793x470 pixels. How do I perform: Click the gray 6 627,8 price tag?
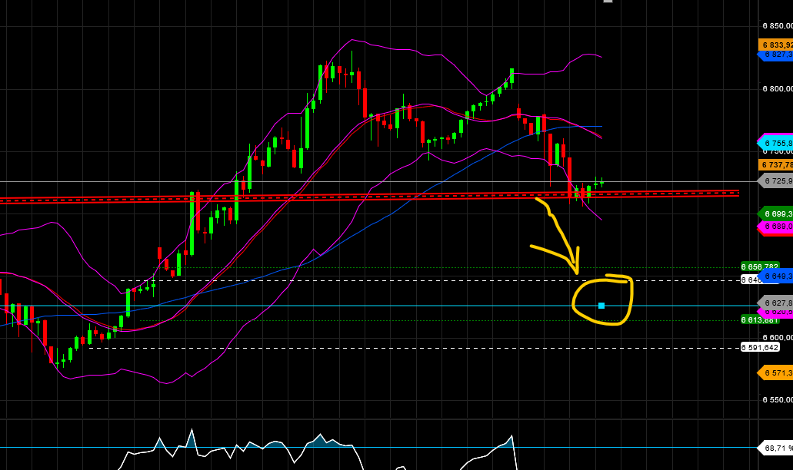[775, 303]
